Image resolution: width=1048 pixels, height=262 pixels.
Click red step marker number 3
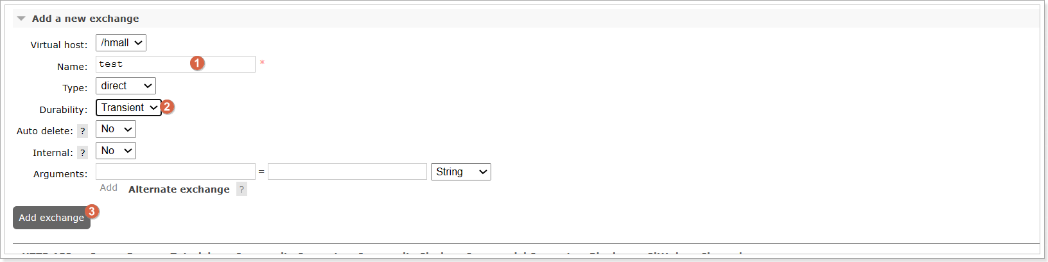(x=92, y=211)
